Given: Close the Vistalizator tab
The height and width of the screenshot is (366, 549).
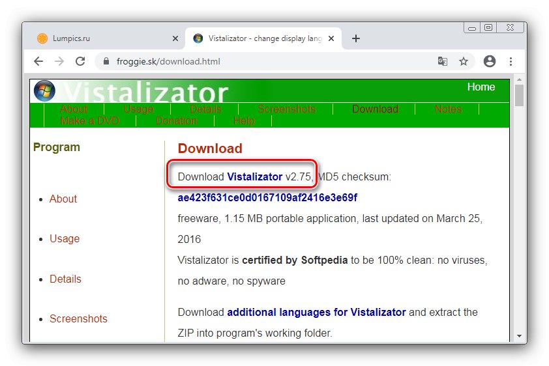Looking at the screenshot, I should coord(331,38).
